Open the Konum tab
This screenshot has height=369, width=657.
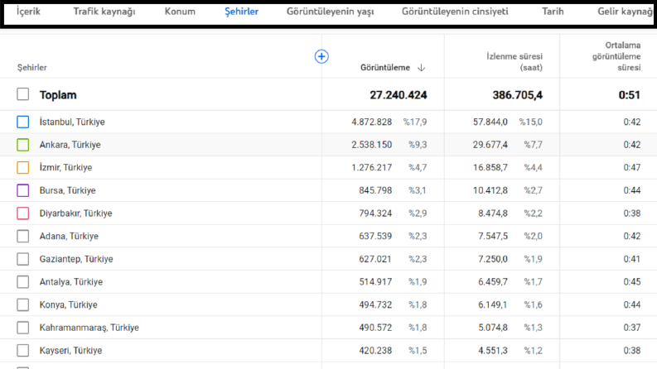[x=180, y=12]
